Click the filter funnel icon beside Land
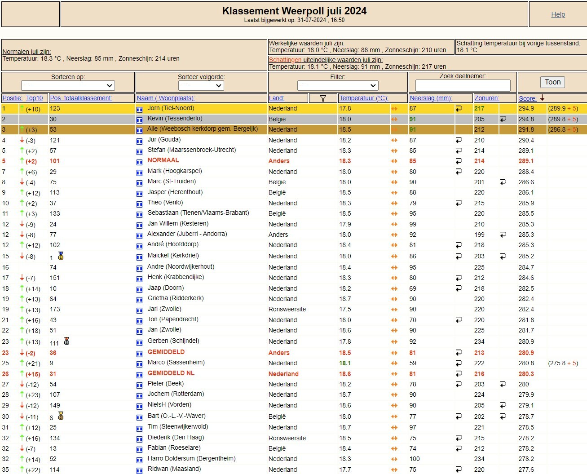Screen dimensions: 587x474 click(323, 98)
